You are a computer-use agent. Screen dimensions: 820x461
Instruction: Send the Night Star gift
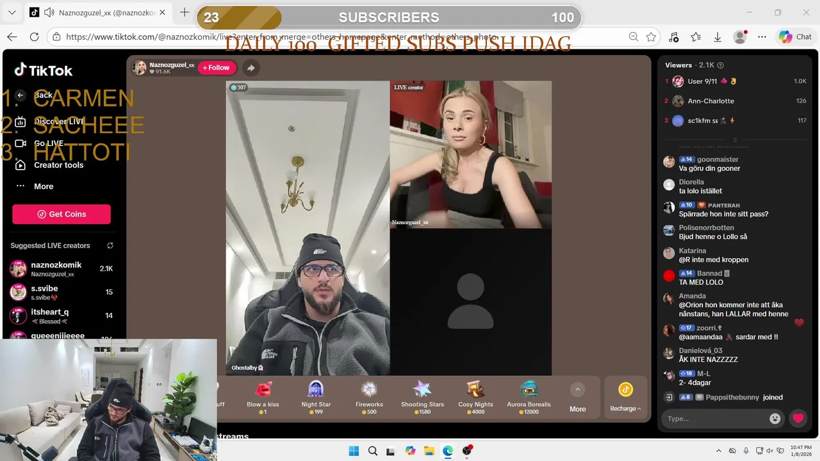pos(316,397)
